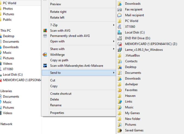The height and width of the screenshot is (134, 184).
Task: Click the Saved Games folder icon
Action: point(120,130)
